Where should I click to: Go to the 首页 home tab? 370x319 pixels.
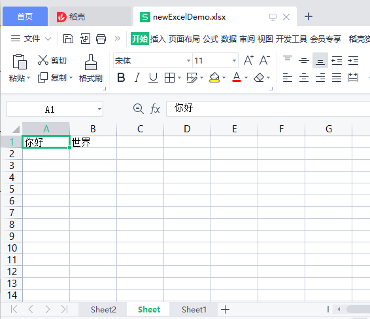coord(25,16)
